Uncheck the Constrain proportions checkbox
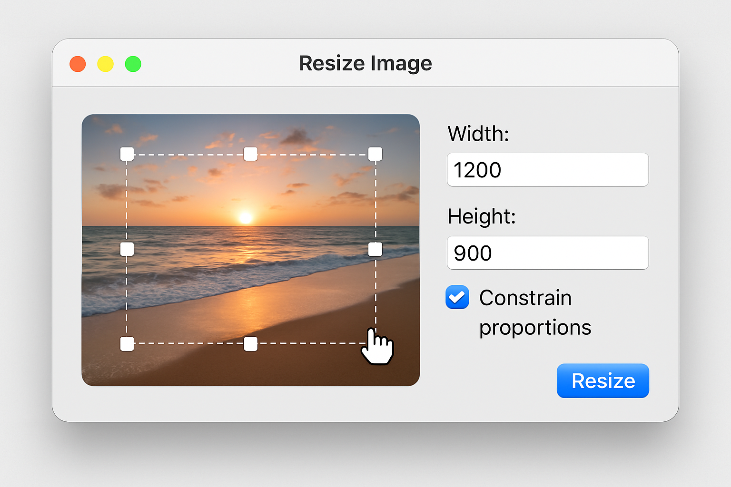 pyautogui.click(x=457, y=298)
